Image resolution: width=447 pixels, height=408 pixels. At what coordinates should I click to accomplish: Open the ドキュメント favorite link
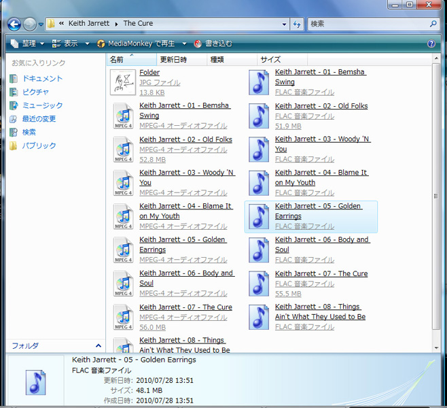(x=42, y=78)
